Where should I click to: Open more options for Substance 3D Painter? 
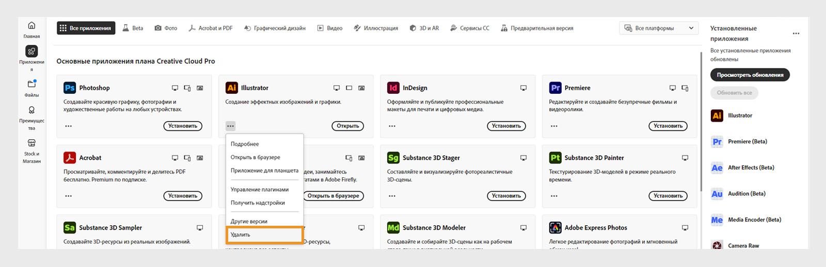coord(554,196)
